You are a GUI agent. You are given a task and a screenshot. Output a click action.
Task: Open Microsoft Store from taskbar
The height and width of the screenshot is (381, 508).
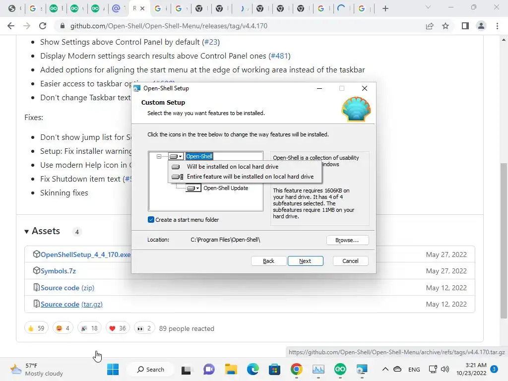(274, 369)
